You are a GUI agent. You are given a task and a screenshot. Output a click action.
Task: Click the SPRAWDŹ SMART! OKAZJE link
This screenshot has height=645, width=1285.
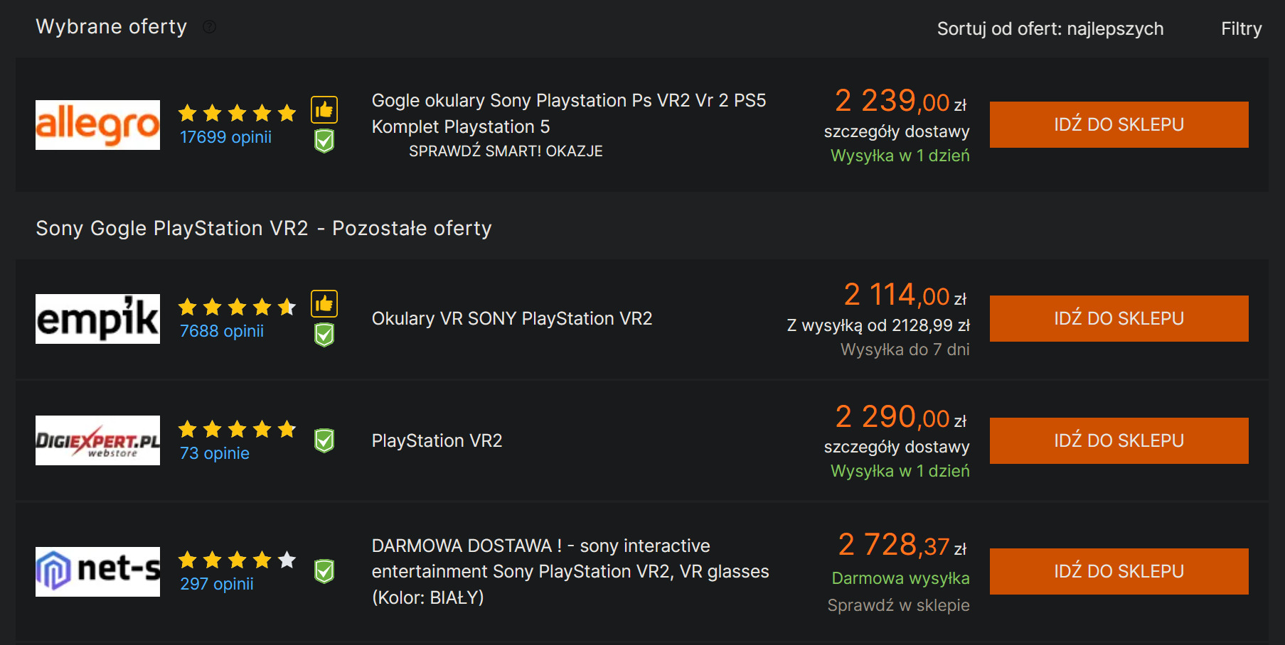coord(506,151)
